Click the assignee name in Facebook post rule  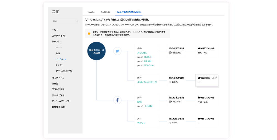tap(203, 102)
